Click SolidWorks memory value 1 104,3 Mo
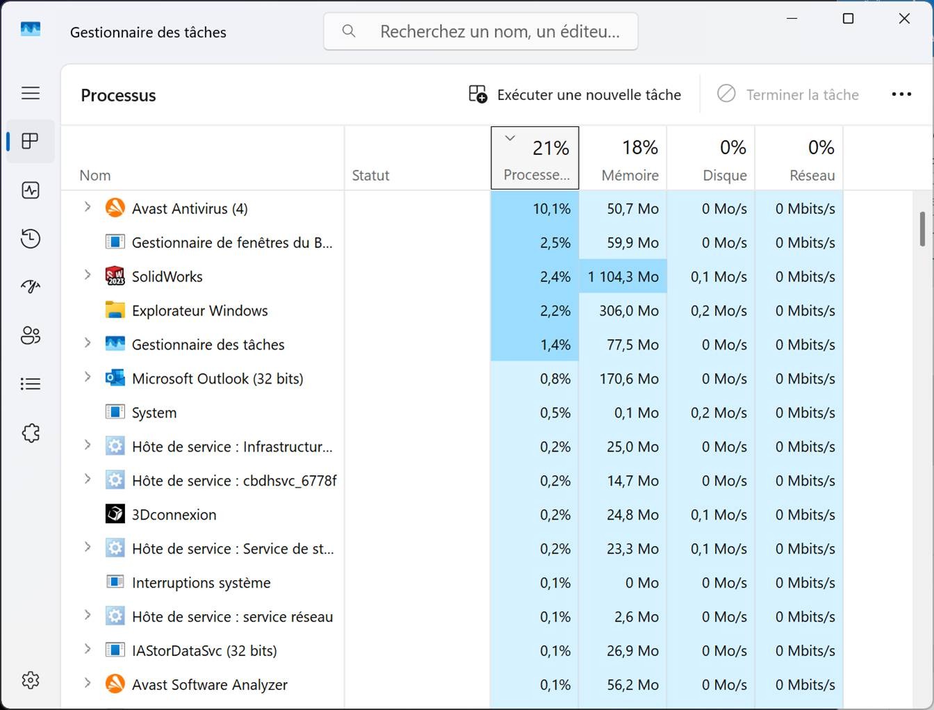934x710 pixels. click(x=623, y=276)
